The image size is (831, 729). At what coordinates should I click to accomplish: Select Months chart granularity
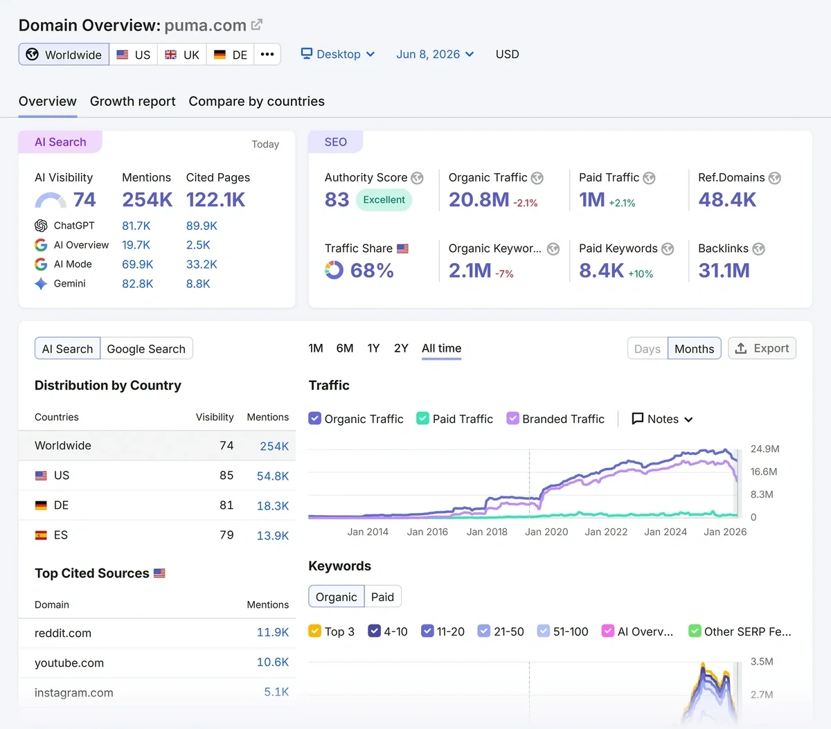(x=695, y=349)
